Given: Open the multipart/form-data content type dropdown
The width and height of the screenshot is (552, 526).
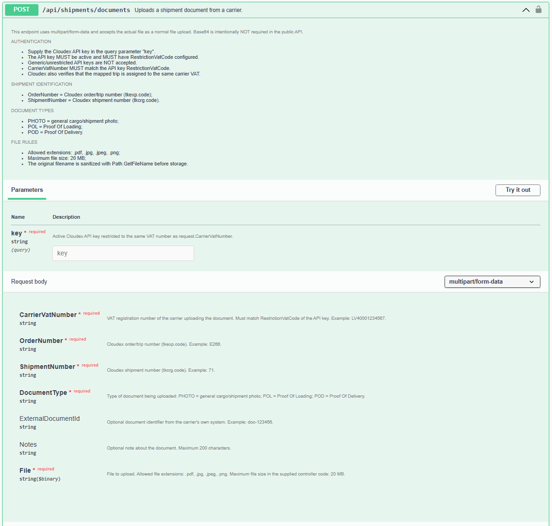Looking at the screenshot, I should pos(492,281).
